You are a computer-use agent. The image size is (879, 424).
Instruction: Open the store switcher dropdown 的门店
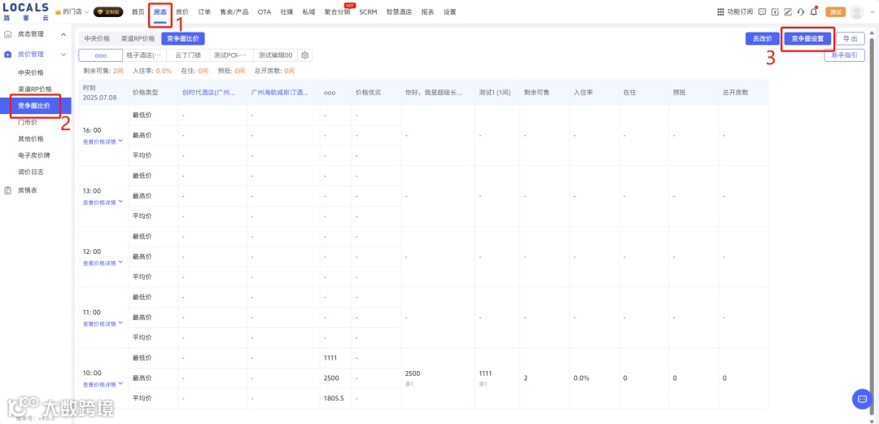(72, 11)
